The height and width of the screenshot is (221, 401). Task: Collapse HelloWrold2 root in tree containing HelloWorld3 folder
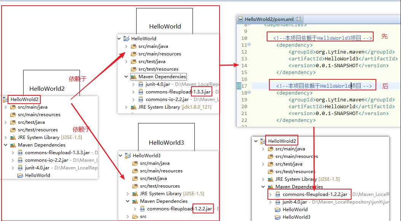click(x=256, y=141)
